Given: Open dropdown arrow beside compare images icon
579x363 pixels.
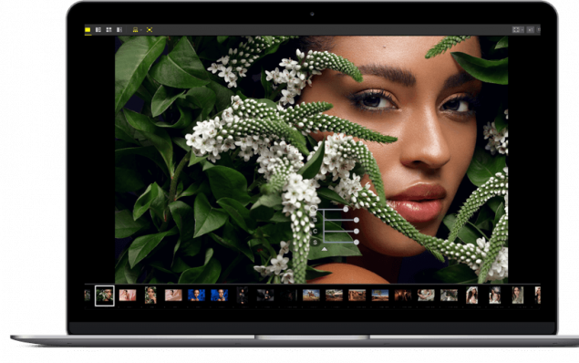Looking at the screenshot, I should tap(140, 30).
